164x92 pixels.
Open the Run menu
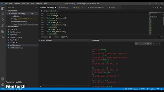(33, 4)
